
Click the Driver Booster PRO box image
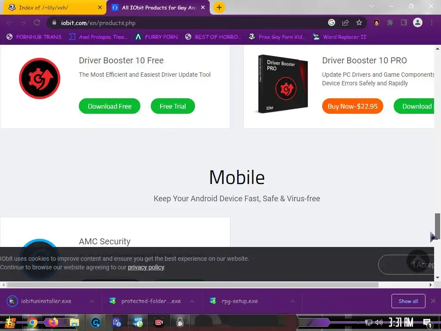tap(283, 84)
